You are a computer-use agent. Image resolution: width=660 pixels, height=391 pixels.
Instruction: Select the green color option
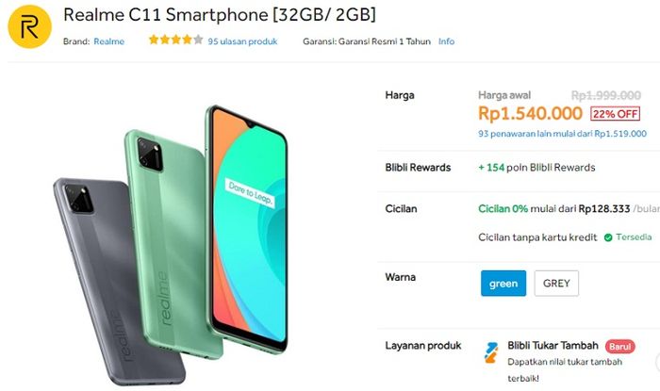[x=503, y=284]
